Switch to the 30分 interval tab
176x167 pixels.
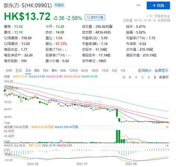(x=95, y=71)
